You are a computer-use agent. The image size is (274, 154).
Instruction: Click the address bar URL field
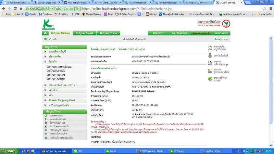143,9
